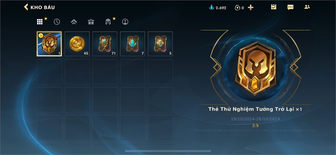Viewport: 336px width, 155px height.
Task: Open the missions checklist icon
Action: 273,7
